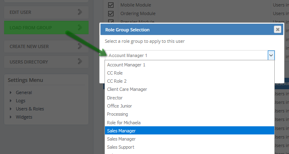
Task: Choose Role for Michaela option
Action: click(189, 123)
